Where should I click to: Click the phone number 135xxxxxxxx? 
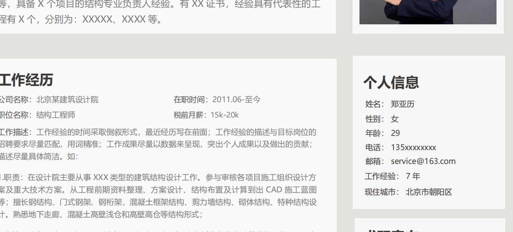413,147
